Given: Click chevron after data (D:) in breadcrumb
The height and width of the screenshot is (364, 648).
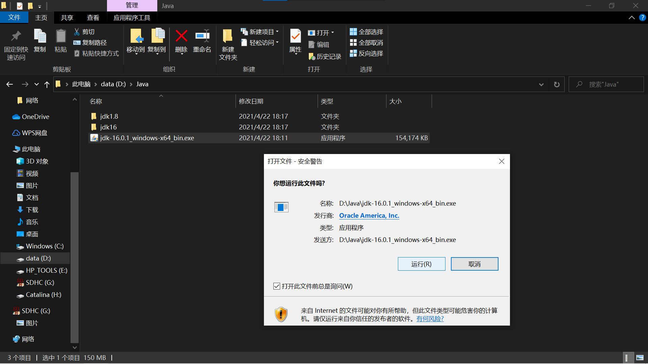Looking at the screenshot, I should click(131, 84).
